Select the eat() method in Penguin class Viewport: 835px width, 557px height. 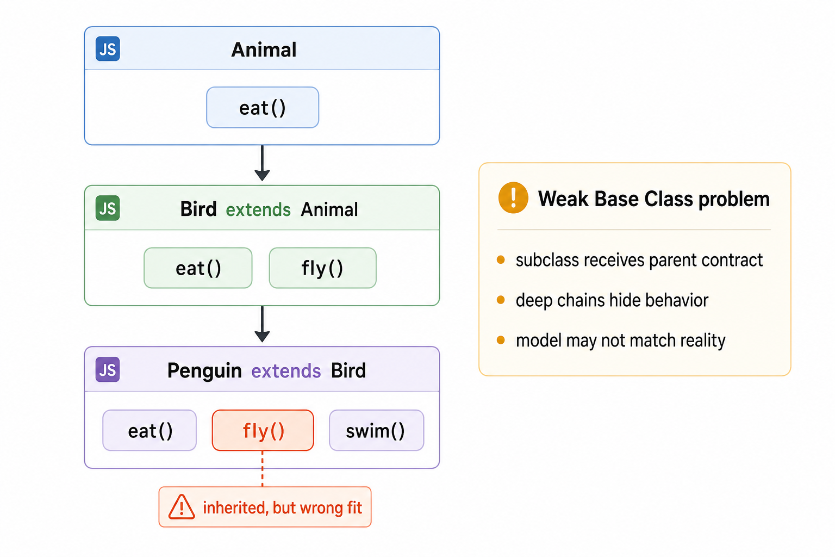(x=149, y=431)
